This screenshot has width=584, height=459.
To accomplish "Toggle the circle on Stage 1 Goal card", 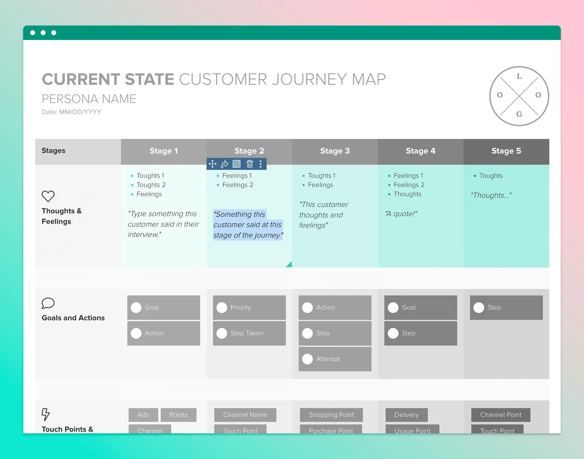I will (136, 308).
